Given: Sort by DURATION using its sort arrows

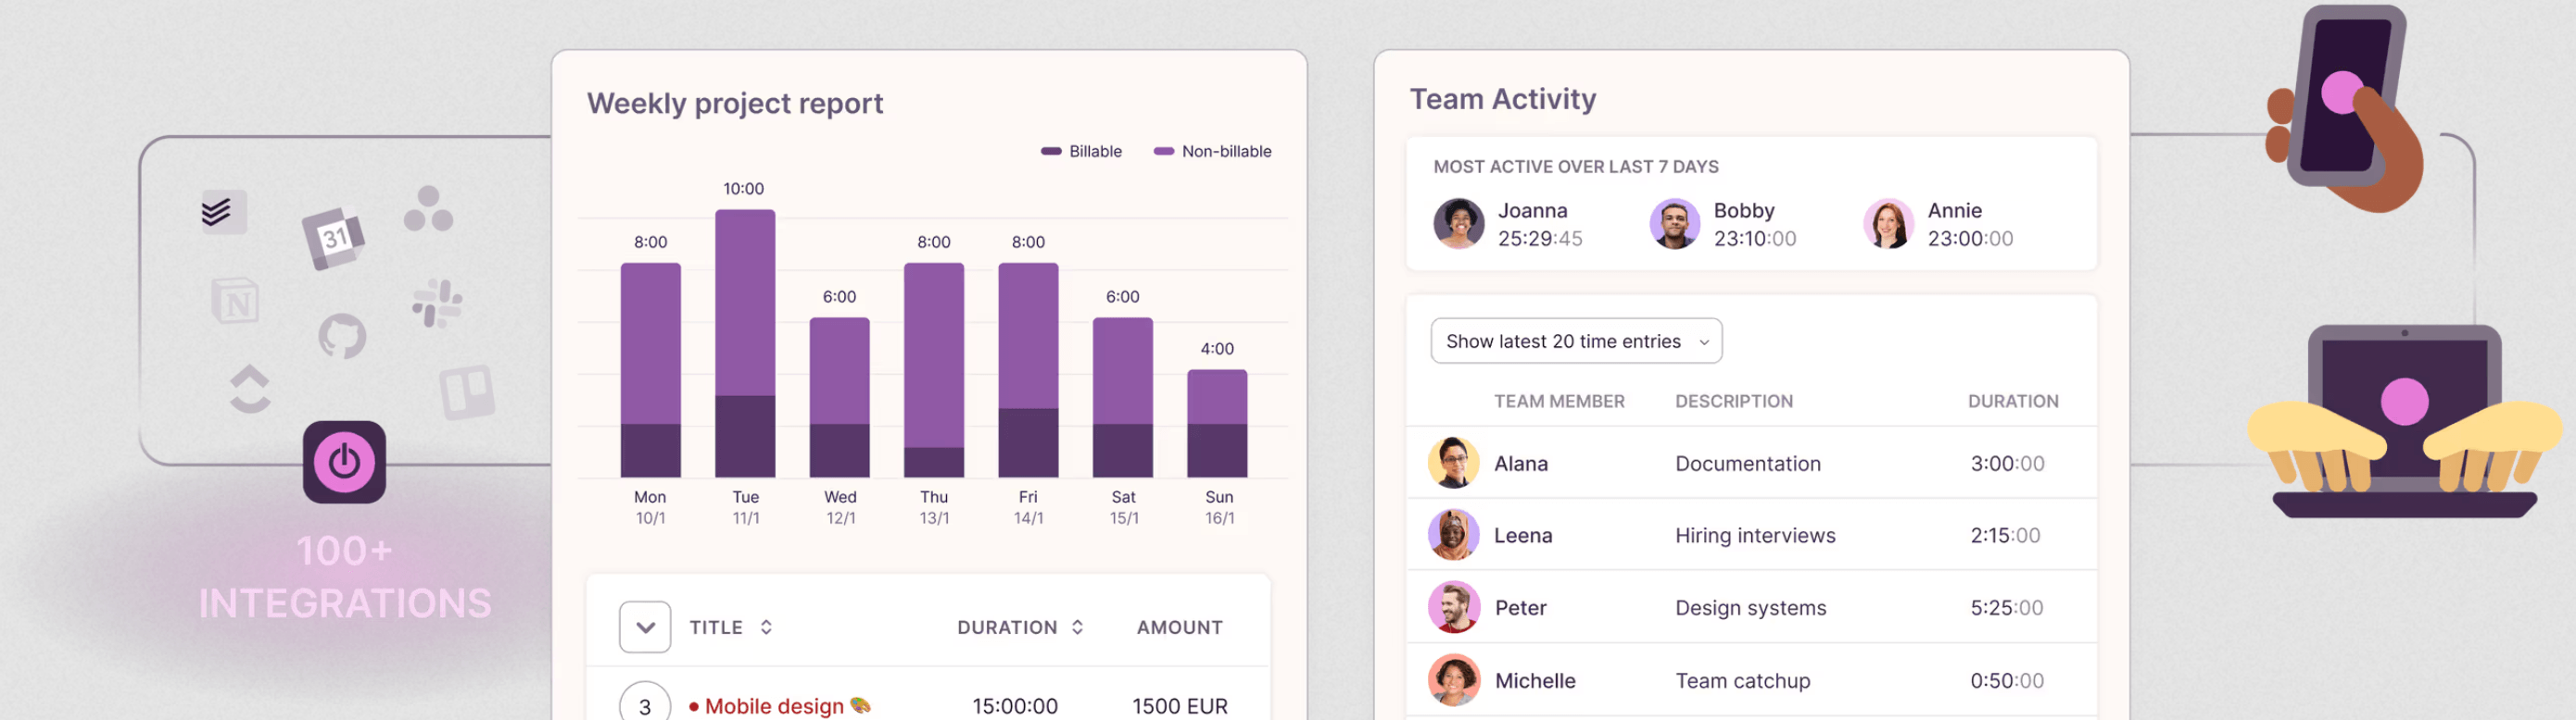Looking at the screenshot, I should coord(1077,627).
